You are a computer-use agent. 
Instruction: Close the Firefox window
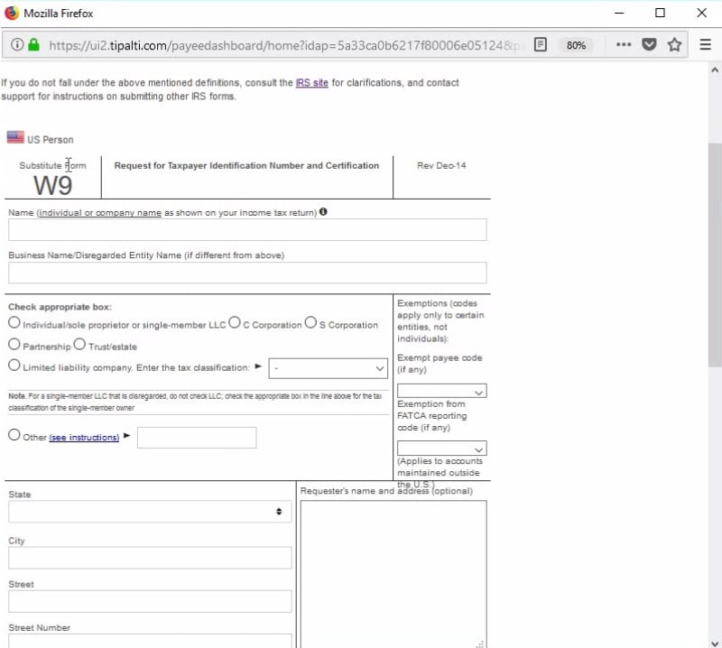click(701, 13)
